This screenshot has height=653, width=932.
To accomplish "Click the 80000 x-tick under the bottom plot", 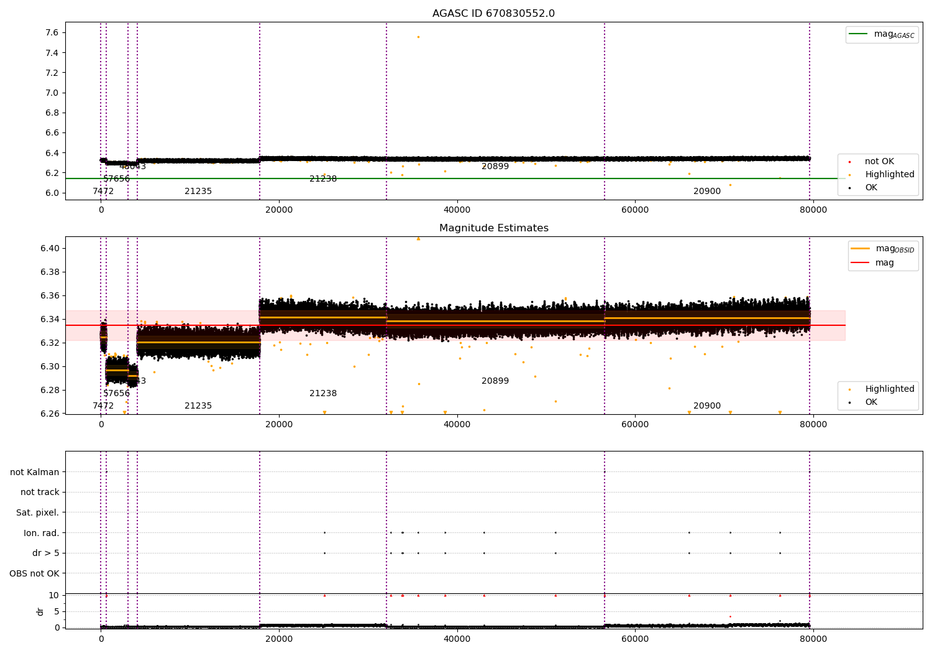I will tap(813, 638).
